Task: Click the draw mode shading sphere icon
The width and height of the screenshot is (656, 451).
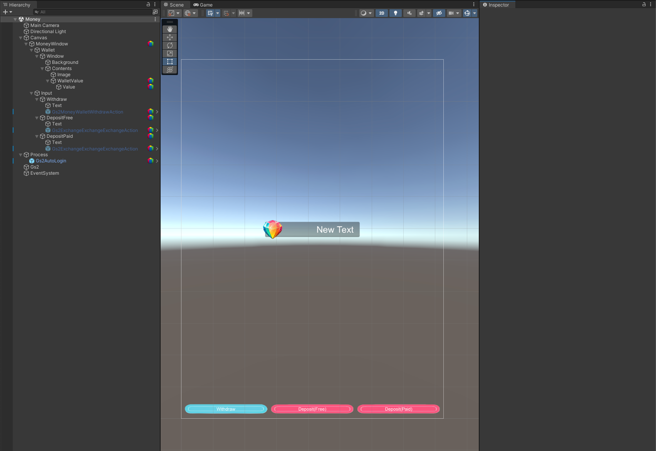Action: [x=363, y=13]
